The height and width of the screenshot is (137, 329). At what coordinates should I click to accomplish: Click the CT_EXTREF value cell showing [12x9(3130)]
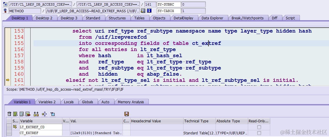(96, 133)
